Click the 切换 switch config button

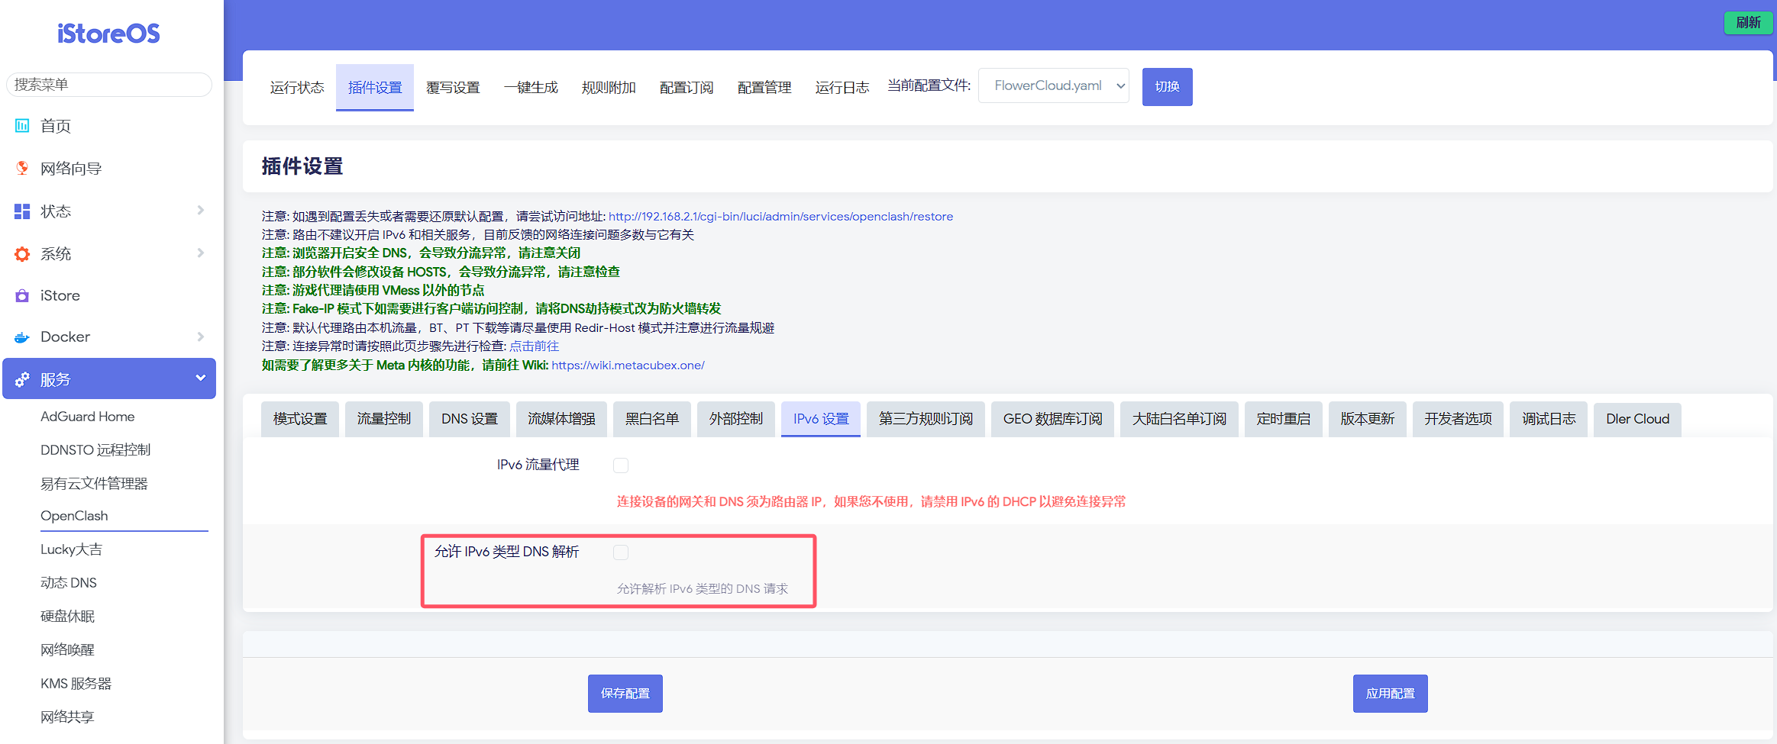click(x=1167, y=86)
